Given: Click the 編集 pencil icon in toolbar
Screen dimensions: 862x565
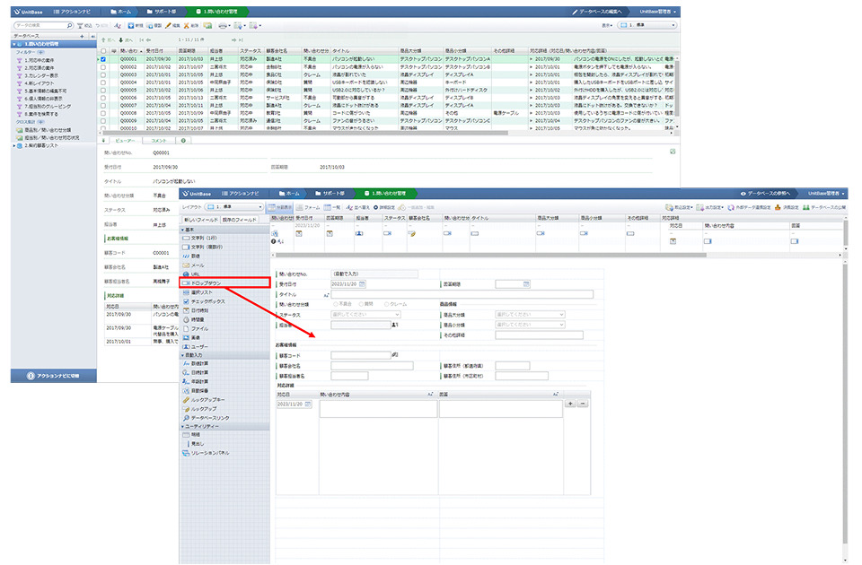Looking at the screenshot, I should [169, 26].
